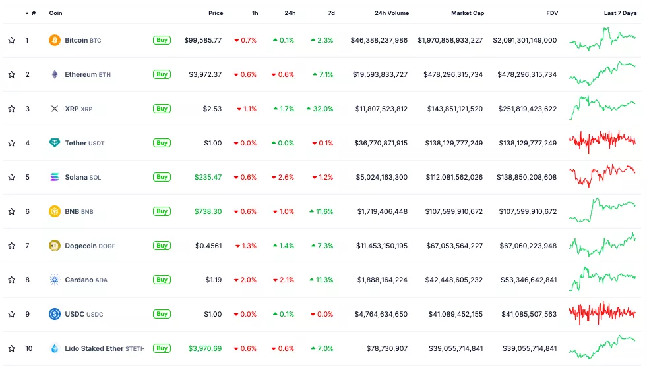Viewport: 647px width, 366px height.
Task: Sort table by Market Cap header
Action: pyautogui.click(x=467, y=13)
